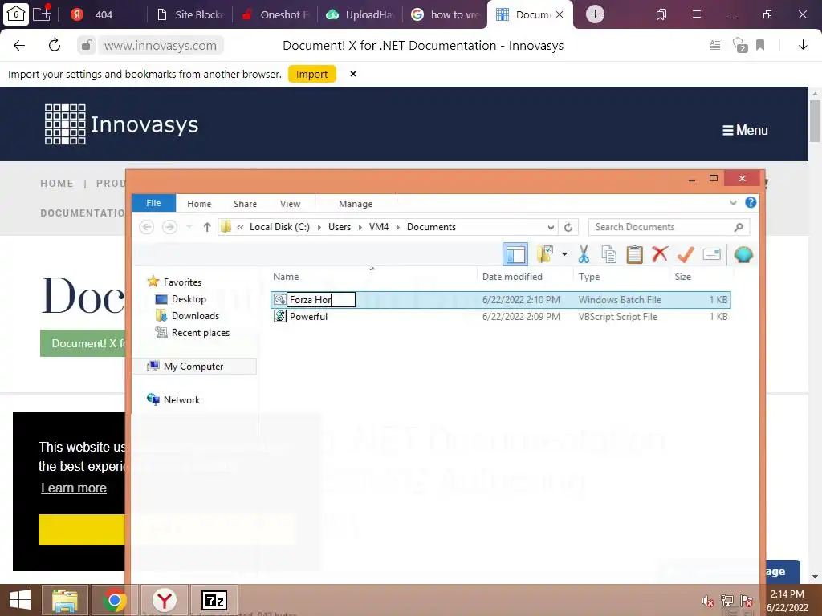Close the active Document browser tab
This screenshot has width=822, height=616.
[560, 14]
